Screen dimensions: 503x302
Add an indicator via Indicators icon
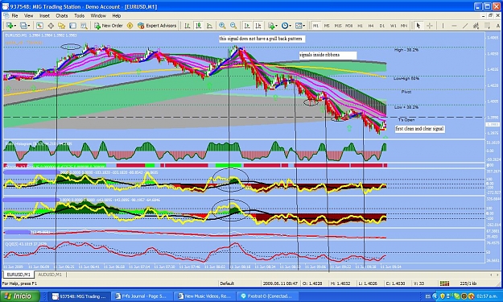click(272, 26)
